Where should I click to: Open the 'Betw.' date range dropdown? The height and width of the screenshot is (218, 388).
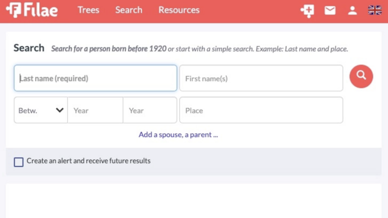[40, 110]
